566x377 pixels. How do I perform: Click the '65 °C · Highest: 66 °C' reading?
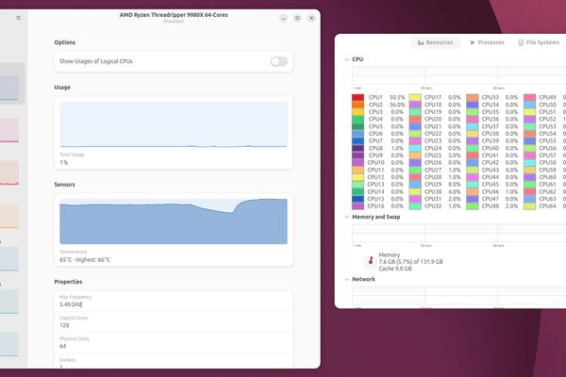click(85, 260)
